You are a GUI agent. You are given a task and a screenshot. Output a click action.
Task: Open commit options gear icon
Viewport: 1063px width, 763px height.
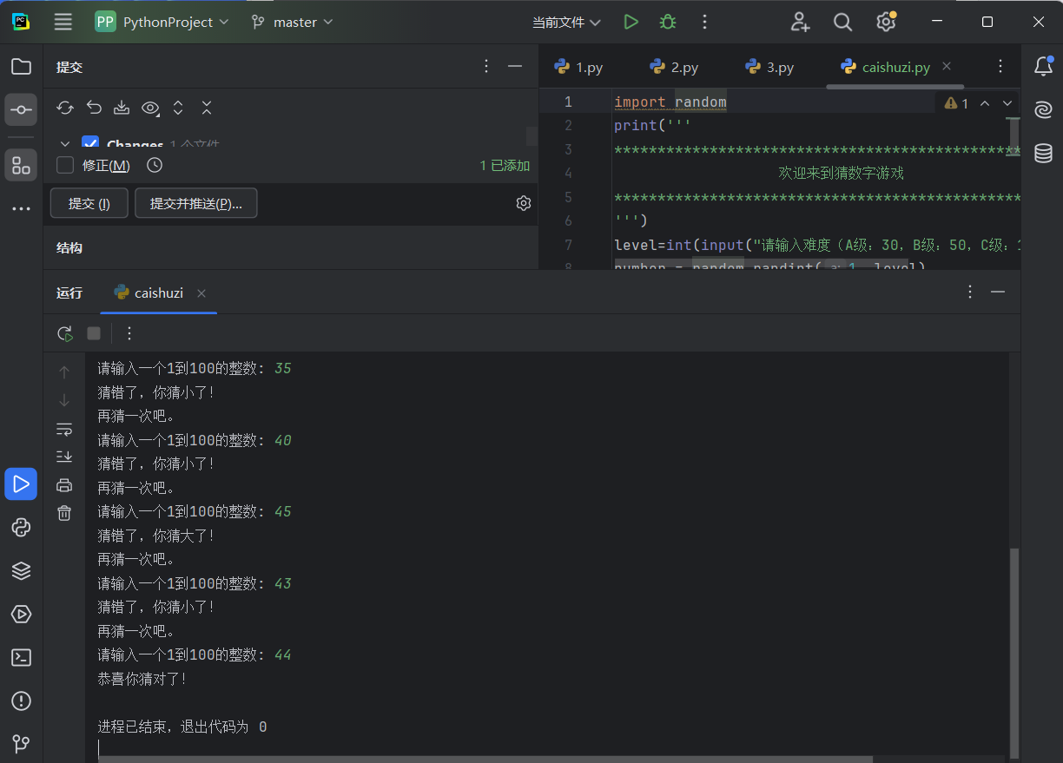point(523,203)
